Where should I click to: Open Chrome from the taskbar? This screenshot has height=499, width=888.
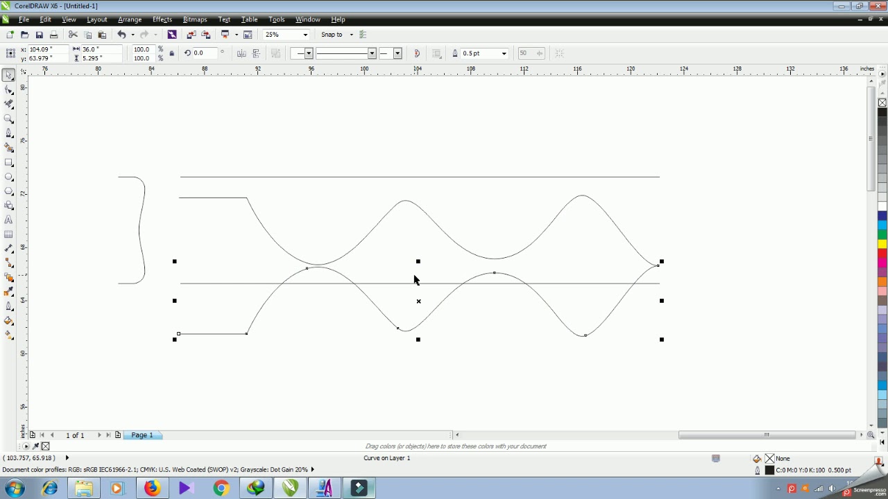coord(221,489)
